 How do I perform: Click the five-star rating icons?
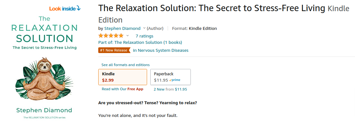pos(111,36)
